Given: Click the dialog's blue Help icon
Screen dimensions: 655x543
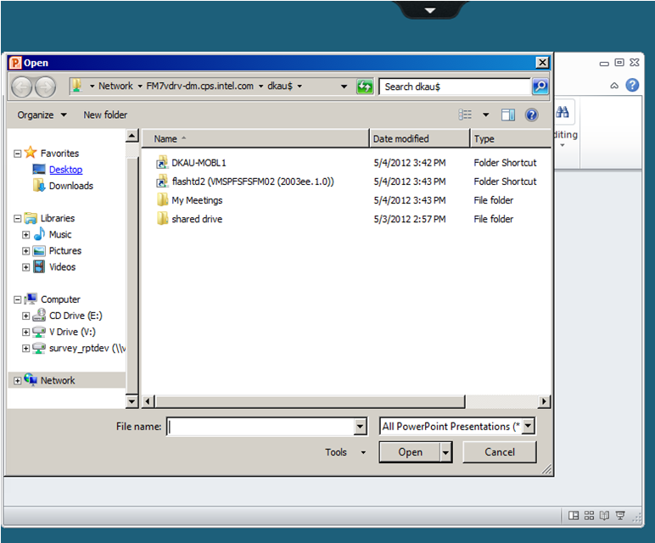Looking at the screenshot, I should (532, 115).
